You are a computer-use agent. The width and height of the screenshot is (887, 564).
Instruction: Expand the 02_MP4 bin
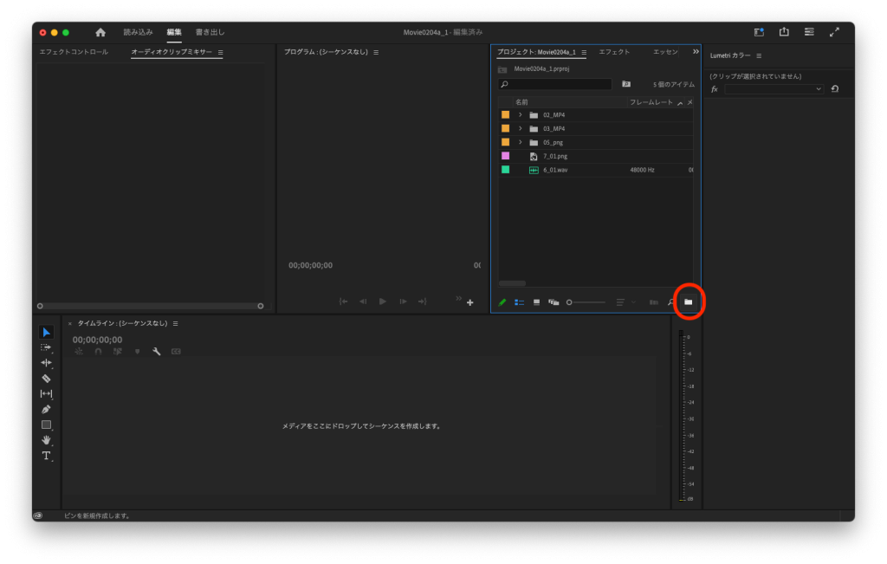[520, 115]
